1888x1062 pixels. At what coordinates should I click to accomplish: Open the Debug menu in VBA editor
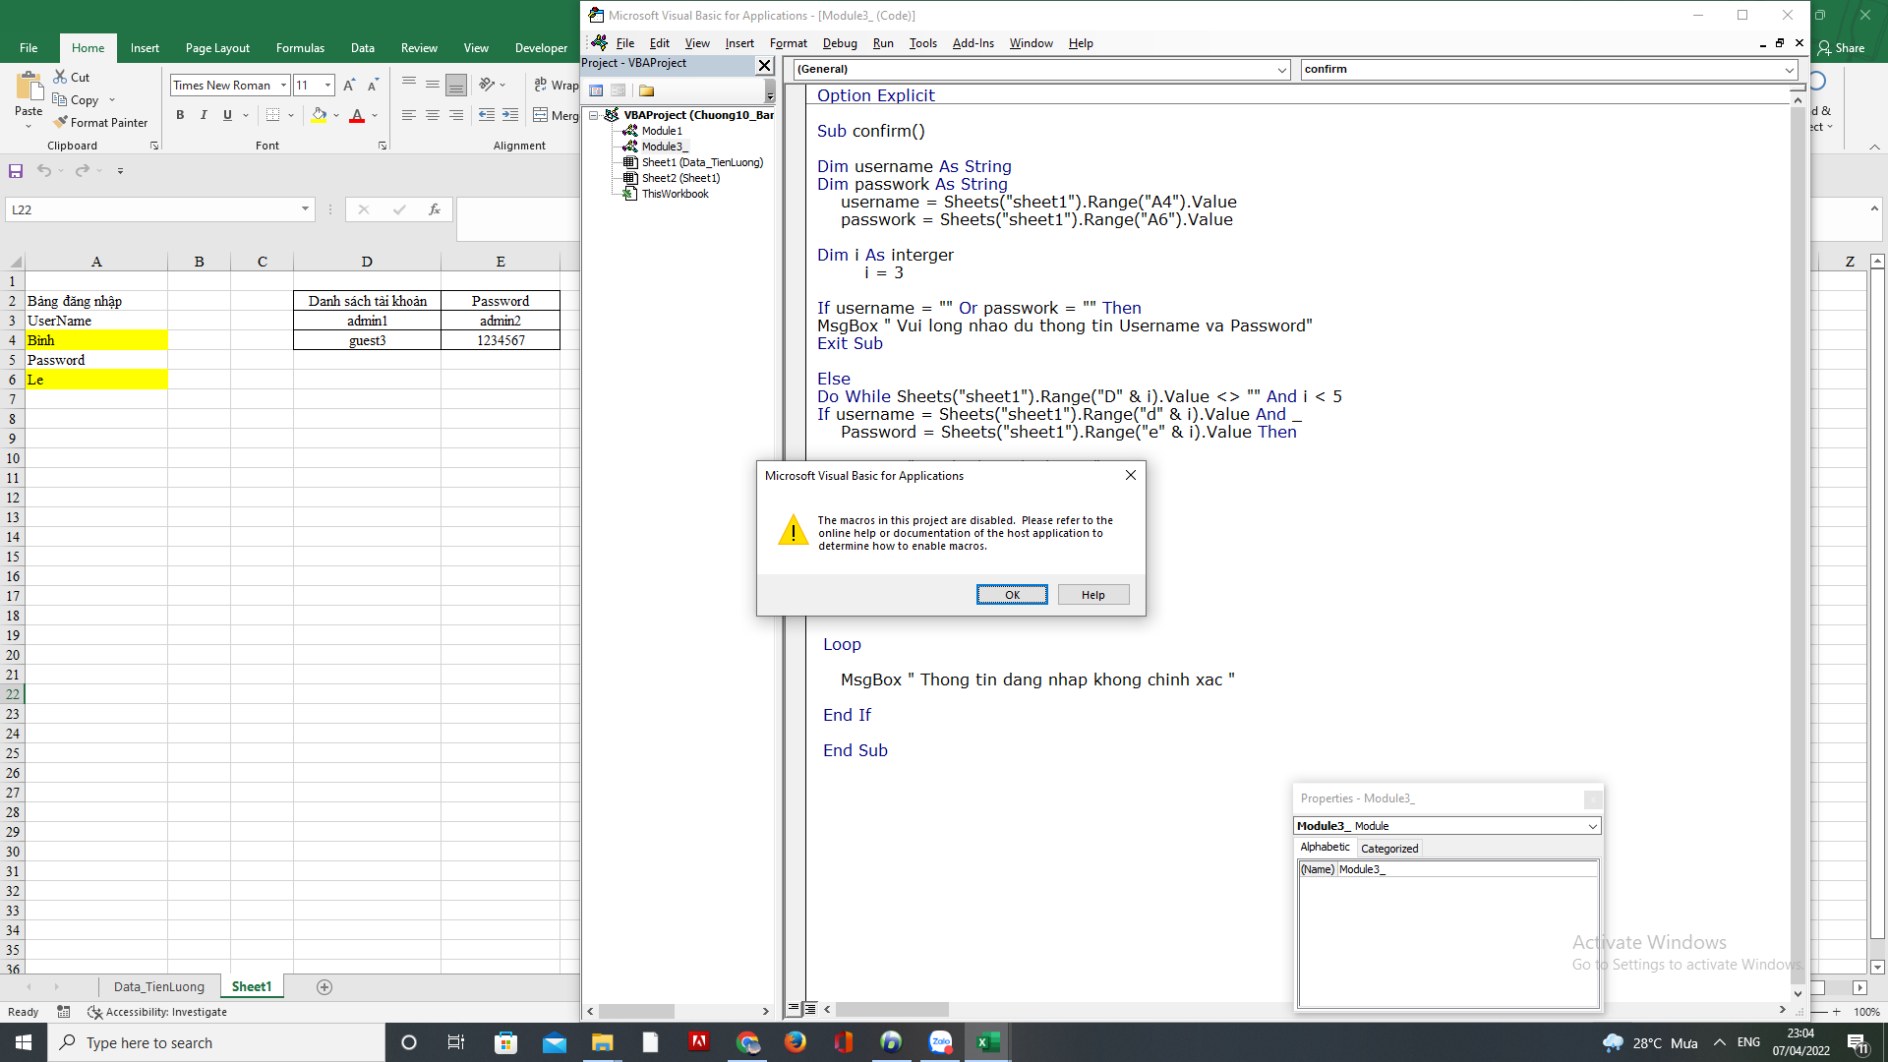(x=840, y=43)
